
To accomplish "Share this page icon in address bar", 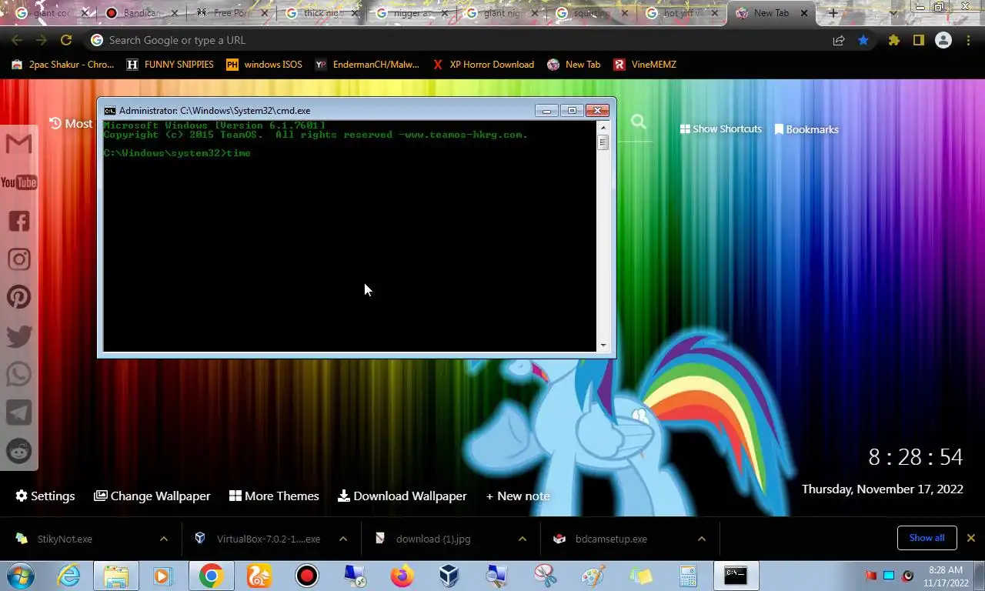I will click(x=839, y=40).
